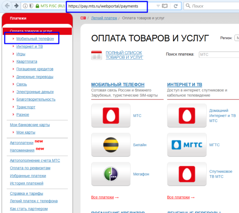The width and height of the screenshot is (239, 213).
Task: Open the Игры sidebar category
Action: point(21,54)
